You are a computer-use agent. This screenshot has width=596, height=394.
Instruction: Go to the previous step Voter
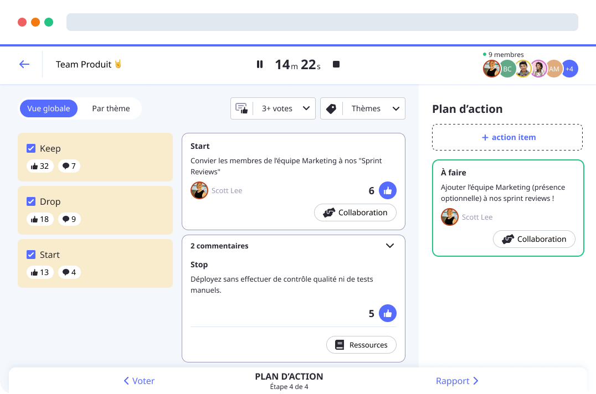139,381
